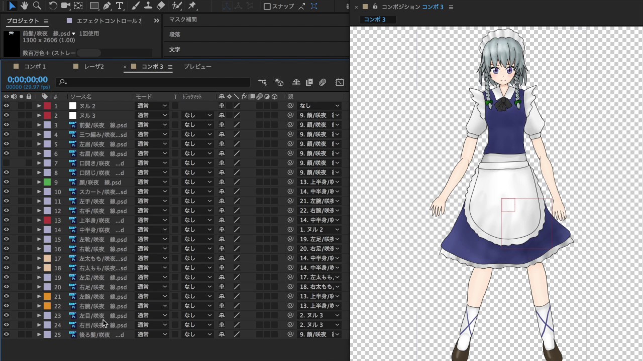Open the エフェクトコントロール panel tab
The image size is (643, 361).
tap(109, 21)
